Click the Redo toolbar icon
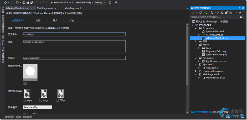Viewport: 247px width, 120px height. [x=44, y=3]
